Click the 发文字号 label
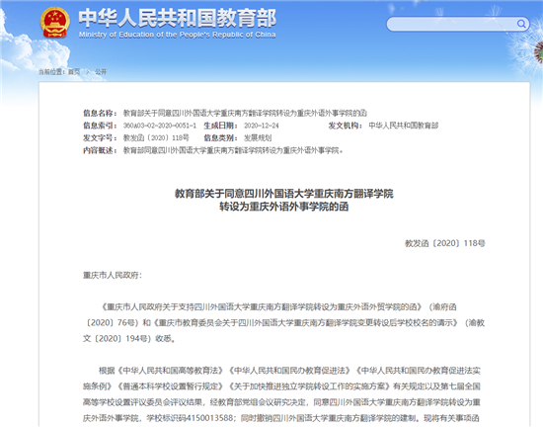The height and width of the screenshot is (427, 543). tap(100, 138)
